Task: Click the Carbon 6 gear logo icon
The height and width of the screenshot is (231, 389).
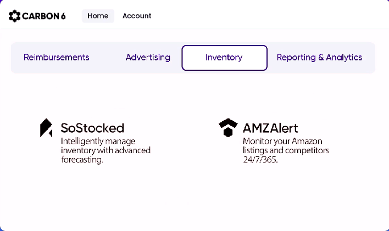Action: pos(15,16)
